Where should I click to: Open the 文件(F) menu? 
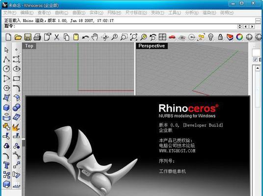[10, 13]
